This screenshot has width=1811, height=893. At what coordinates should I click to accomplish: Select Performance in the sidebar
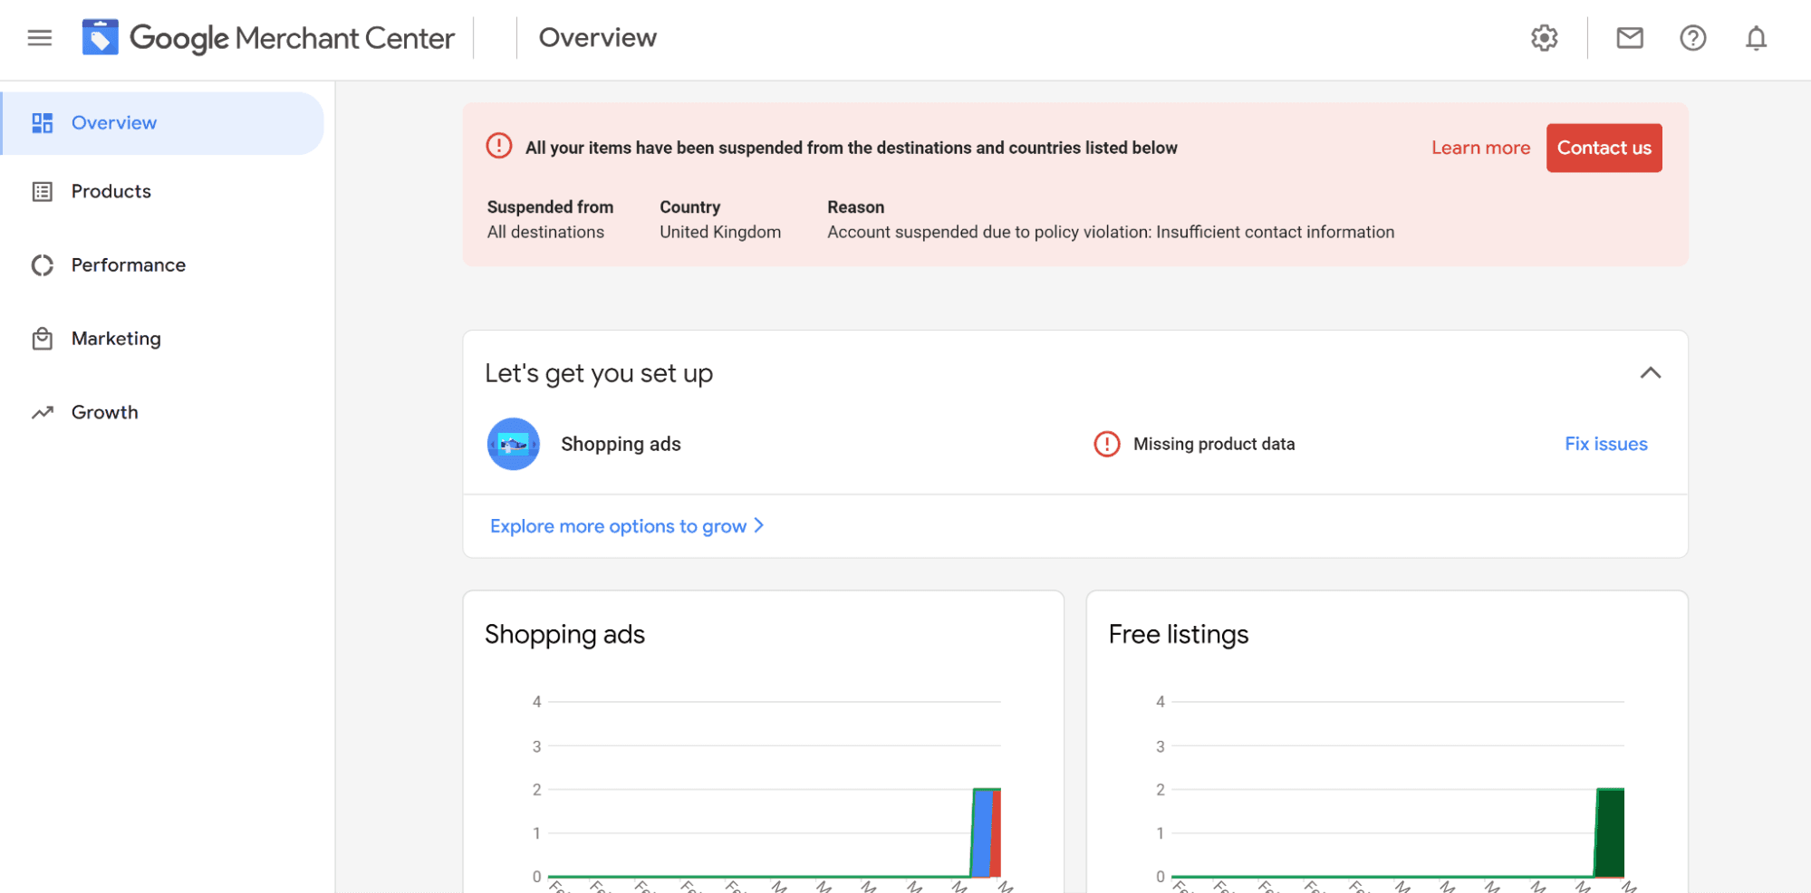coord(127,264)
